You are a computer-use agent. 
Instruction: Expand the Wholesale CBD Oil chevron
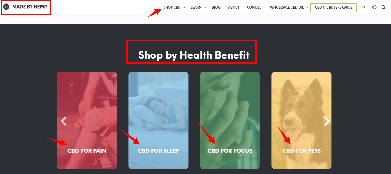pos(307,7)
